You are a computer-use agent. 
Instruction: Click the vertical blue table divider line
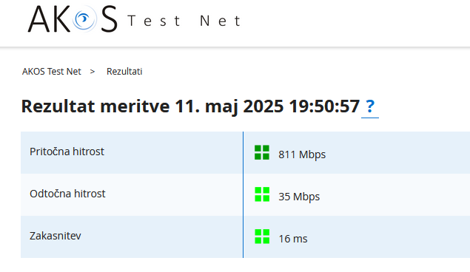tap(243, 194)
